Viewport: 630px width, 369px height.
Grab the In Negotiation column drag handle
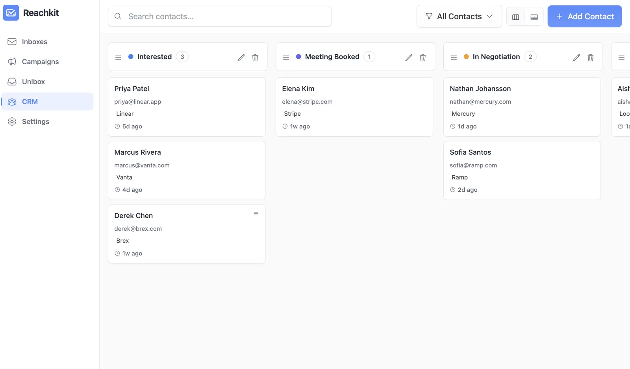(454, 57)
